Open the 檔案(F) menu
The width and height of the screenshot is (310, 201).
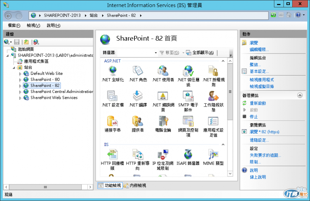pos(14,26)
